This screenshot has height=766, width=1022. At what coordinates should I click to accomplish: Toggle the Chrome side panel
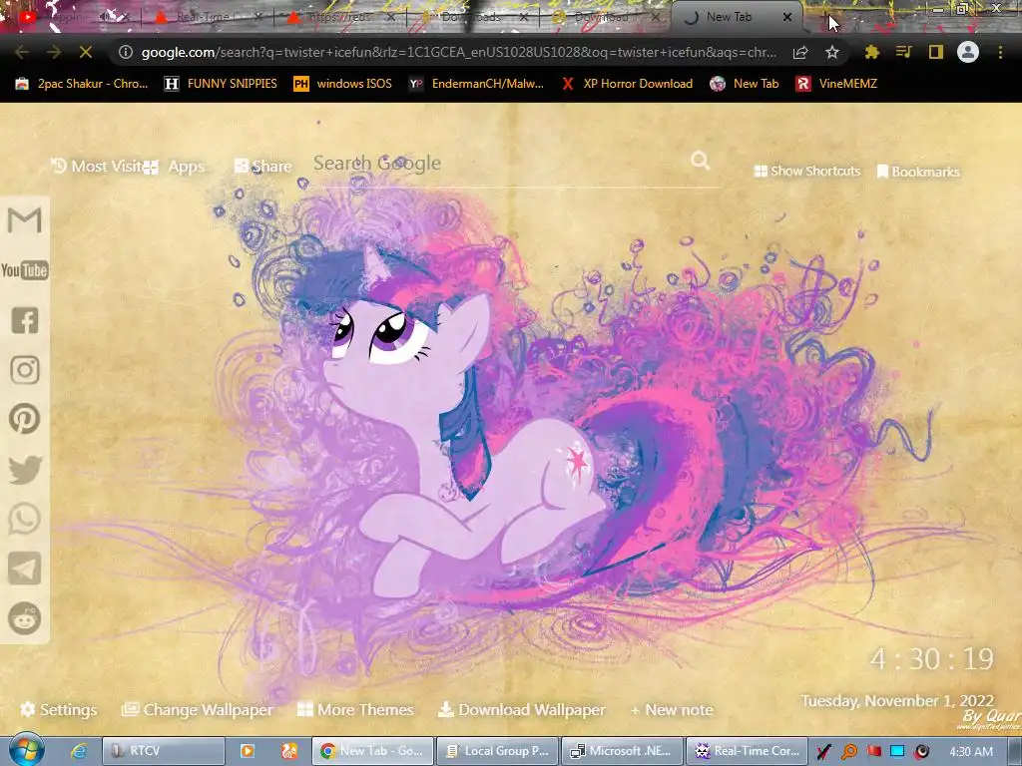tap(935, 52)
